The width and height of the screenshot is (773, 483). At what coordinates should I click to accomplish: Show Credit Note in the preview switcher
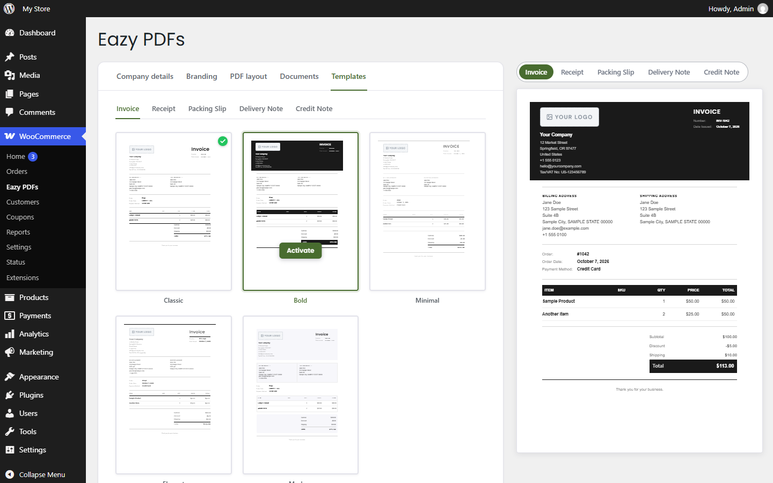[x=721, y=72]
